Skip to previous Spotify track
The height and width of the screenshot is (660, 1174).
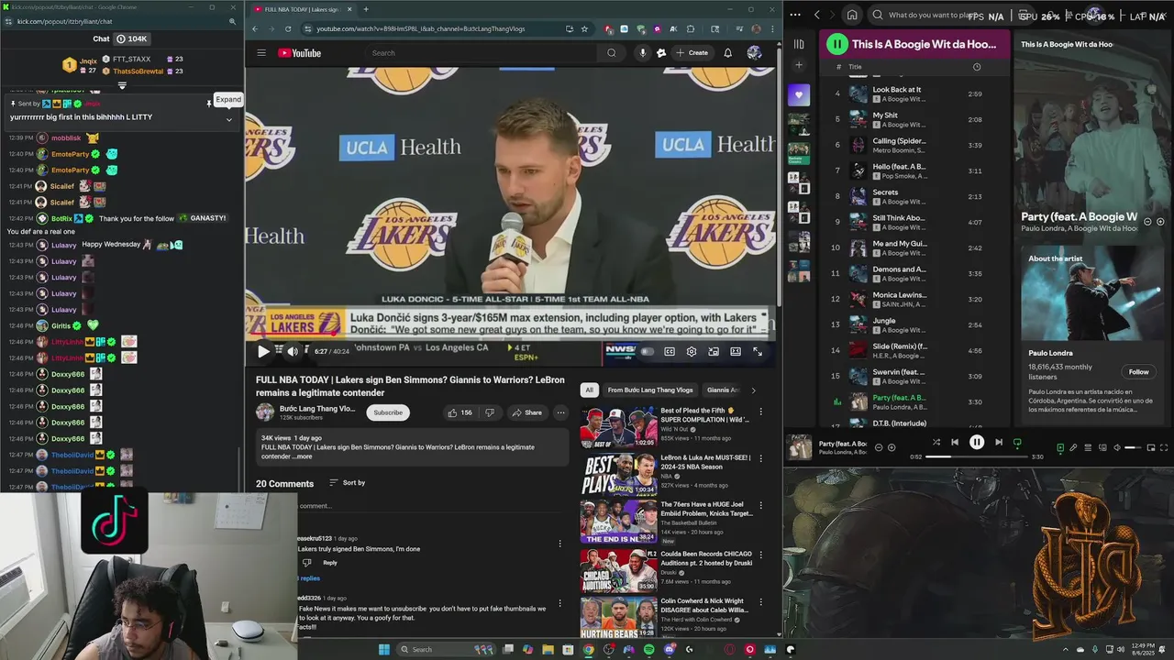pos(955,442)
